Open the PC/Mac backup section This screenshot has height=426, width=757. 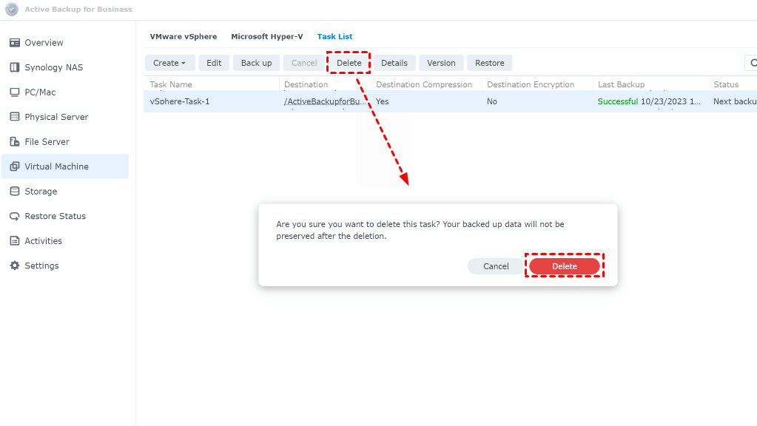coord(39,92)
